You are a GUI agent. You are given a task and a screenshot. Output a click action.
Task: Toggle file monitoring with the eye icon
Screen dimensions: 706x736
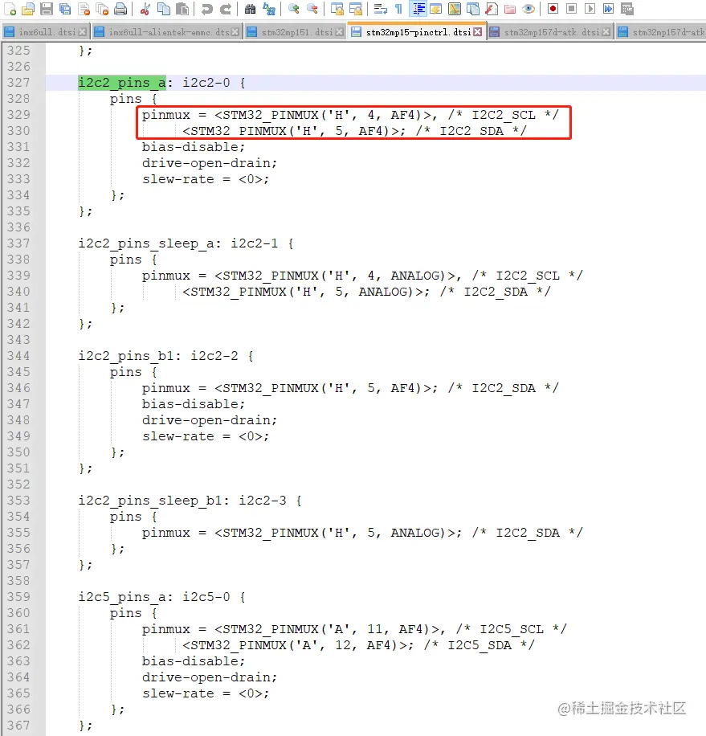point(528,9)
